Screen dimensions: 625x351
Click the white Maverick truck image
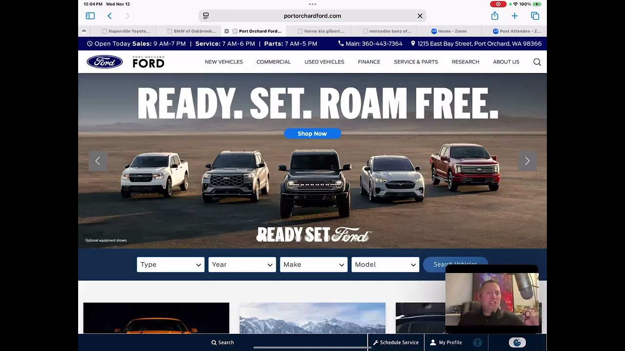pyautogui.click(x=154, y=175)
